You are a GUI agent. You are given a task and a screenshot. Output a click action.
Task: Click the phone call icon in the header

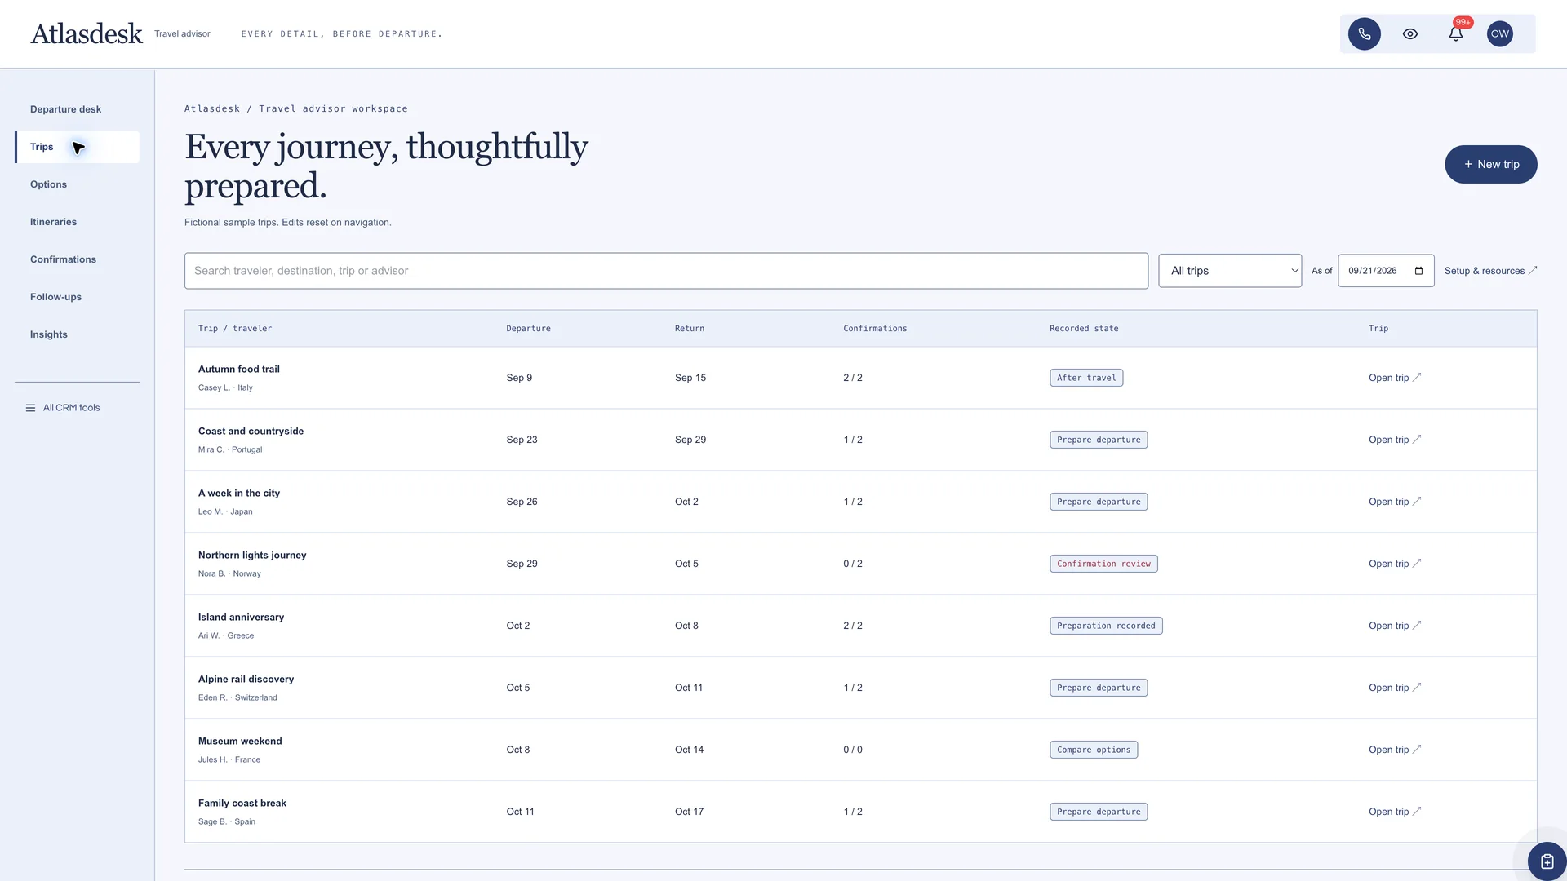[x=1364, y=33]
